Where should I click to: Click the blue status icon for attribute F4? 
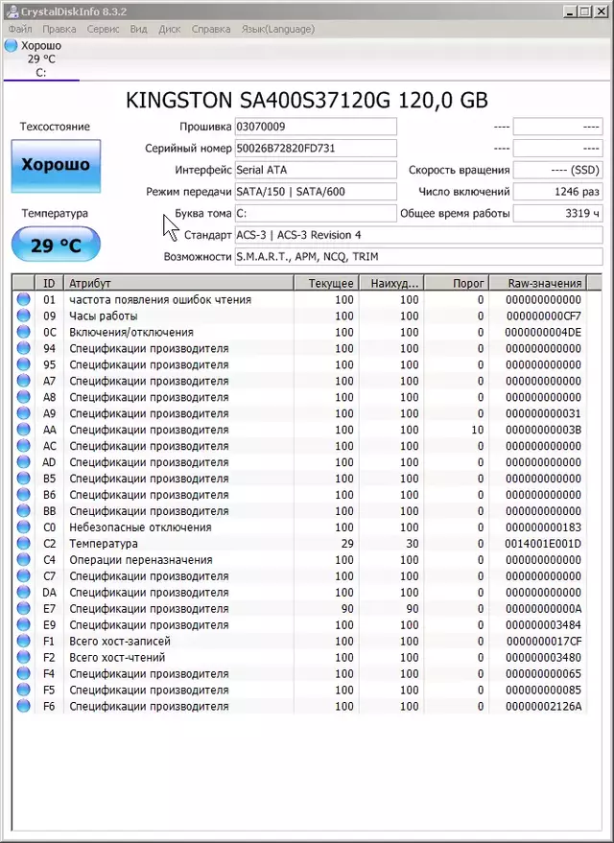point(23,673)
